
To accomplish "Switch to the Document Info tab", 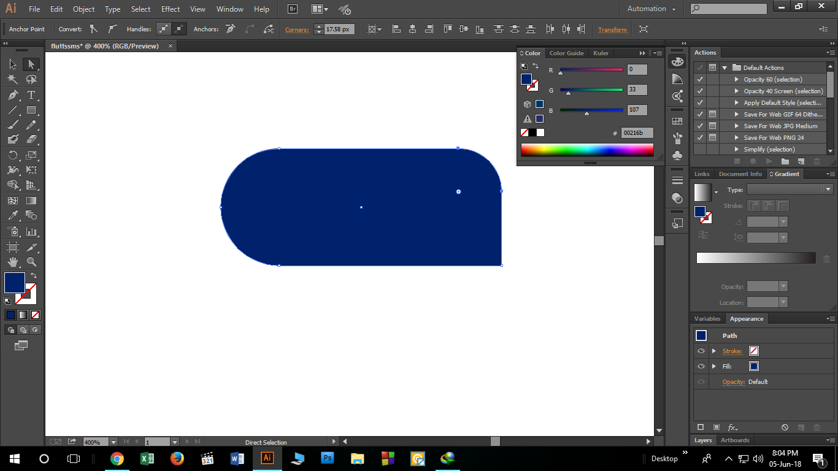I will pos(740,174).
